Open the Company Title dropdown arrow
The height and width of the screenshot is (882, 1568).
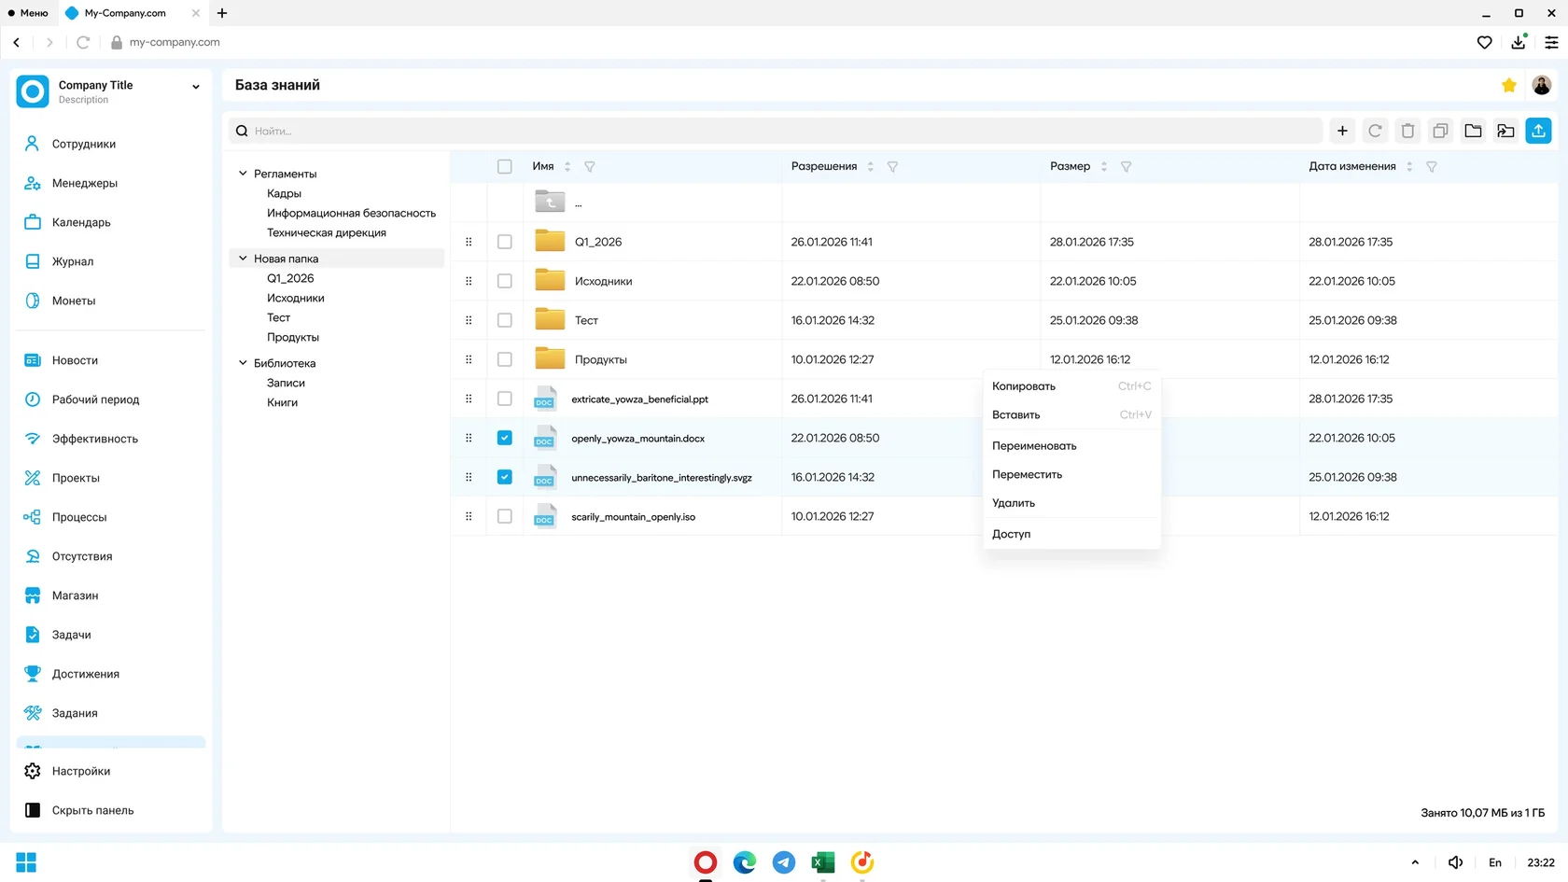tap(196, 87)
